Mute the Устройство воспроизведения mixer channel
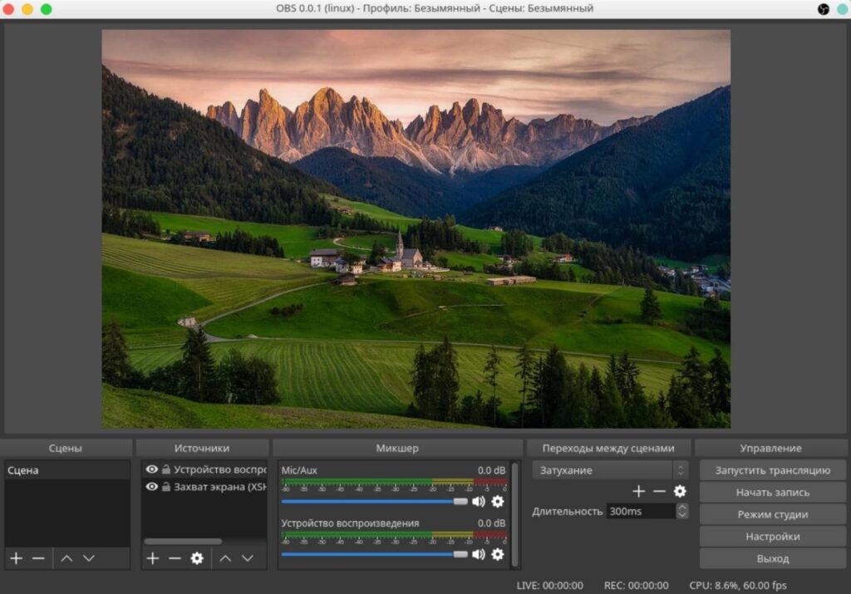This screenshot has width=851, height=594. tap(479, 554)
